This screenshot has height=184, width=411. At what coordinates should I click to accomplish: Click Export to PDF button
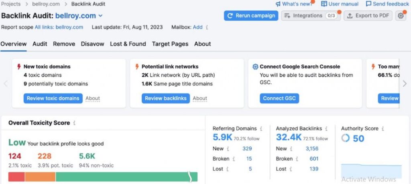tap(368, 16)
